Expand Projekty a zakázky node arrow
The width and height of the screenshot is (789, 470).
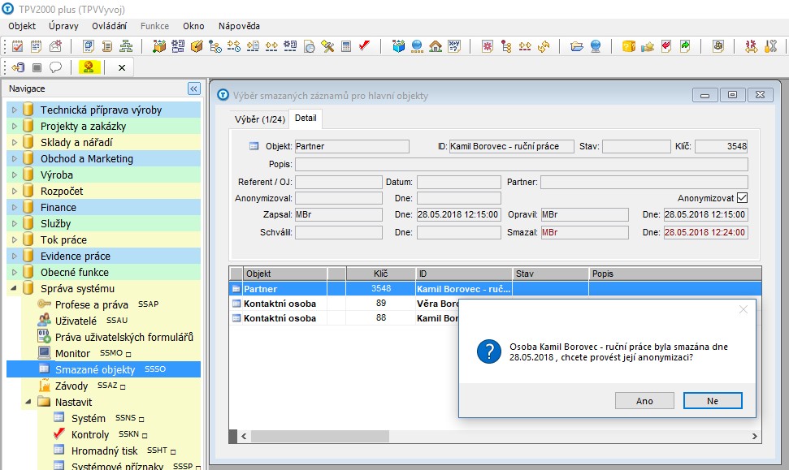(x=14, y=126)
